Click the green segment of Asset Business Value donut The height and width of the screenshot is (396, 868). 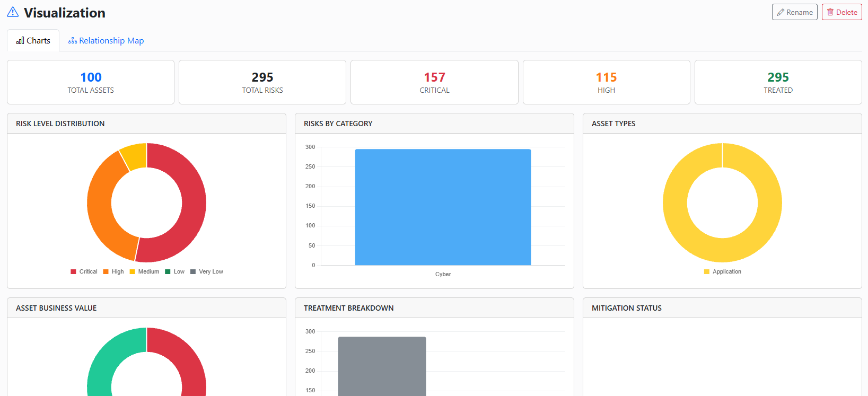pyautogui.click(x=106, y=360)
